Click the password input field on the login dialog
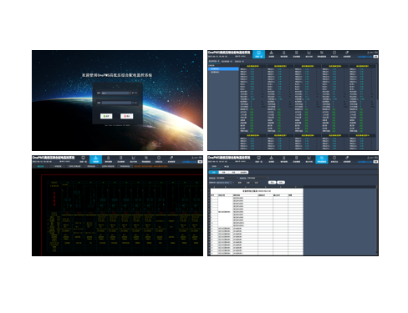 pyautogui.click(x=116, y=103)
